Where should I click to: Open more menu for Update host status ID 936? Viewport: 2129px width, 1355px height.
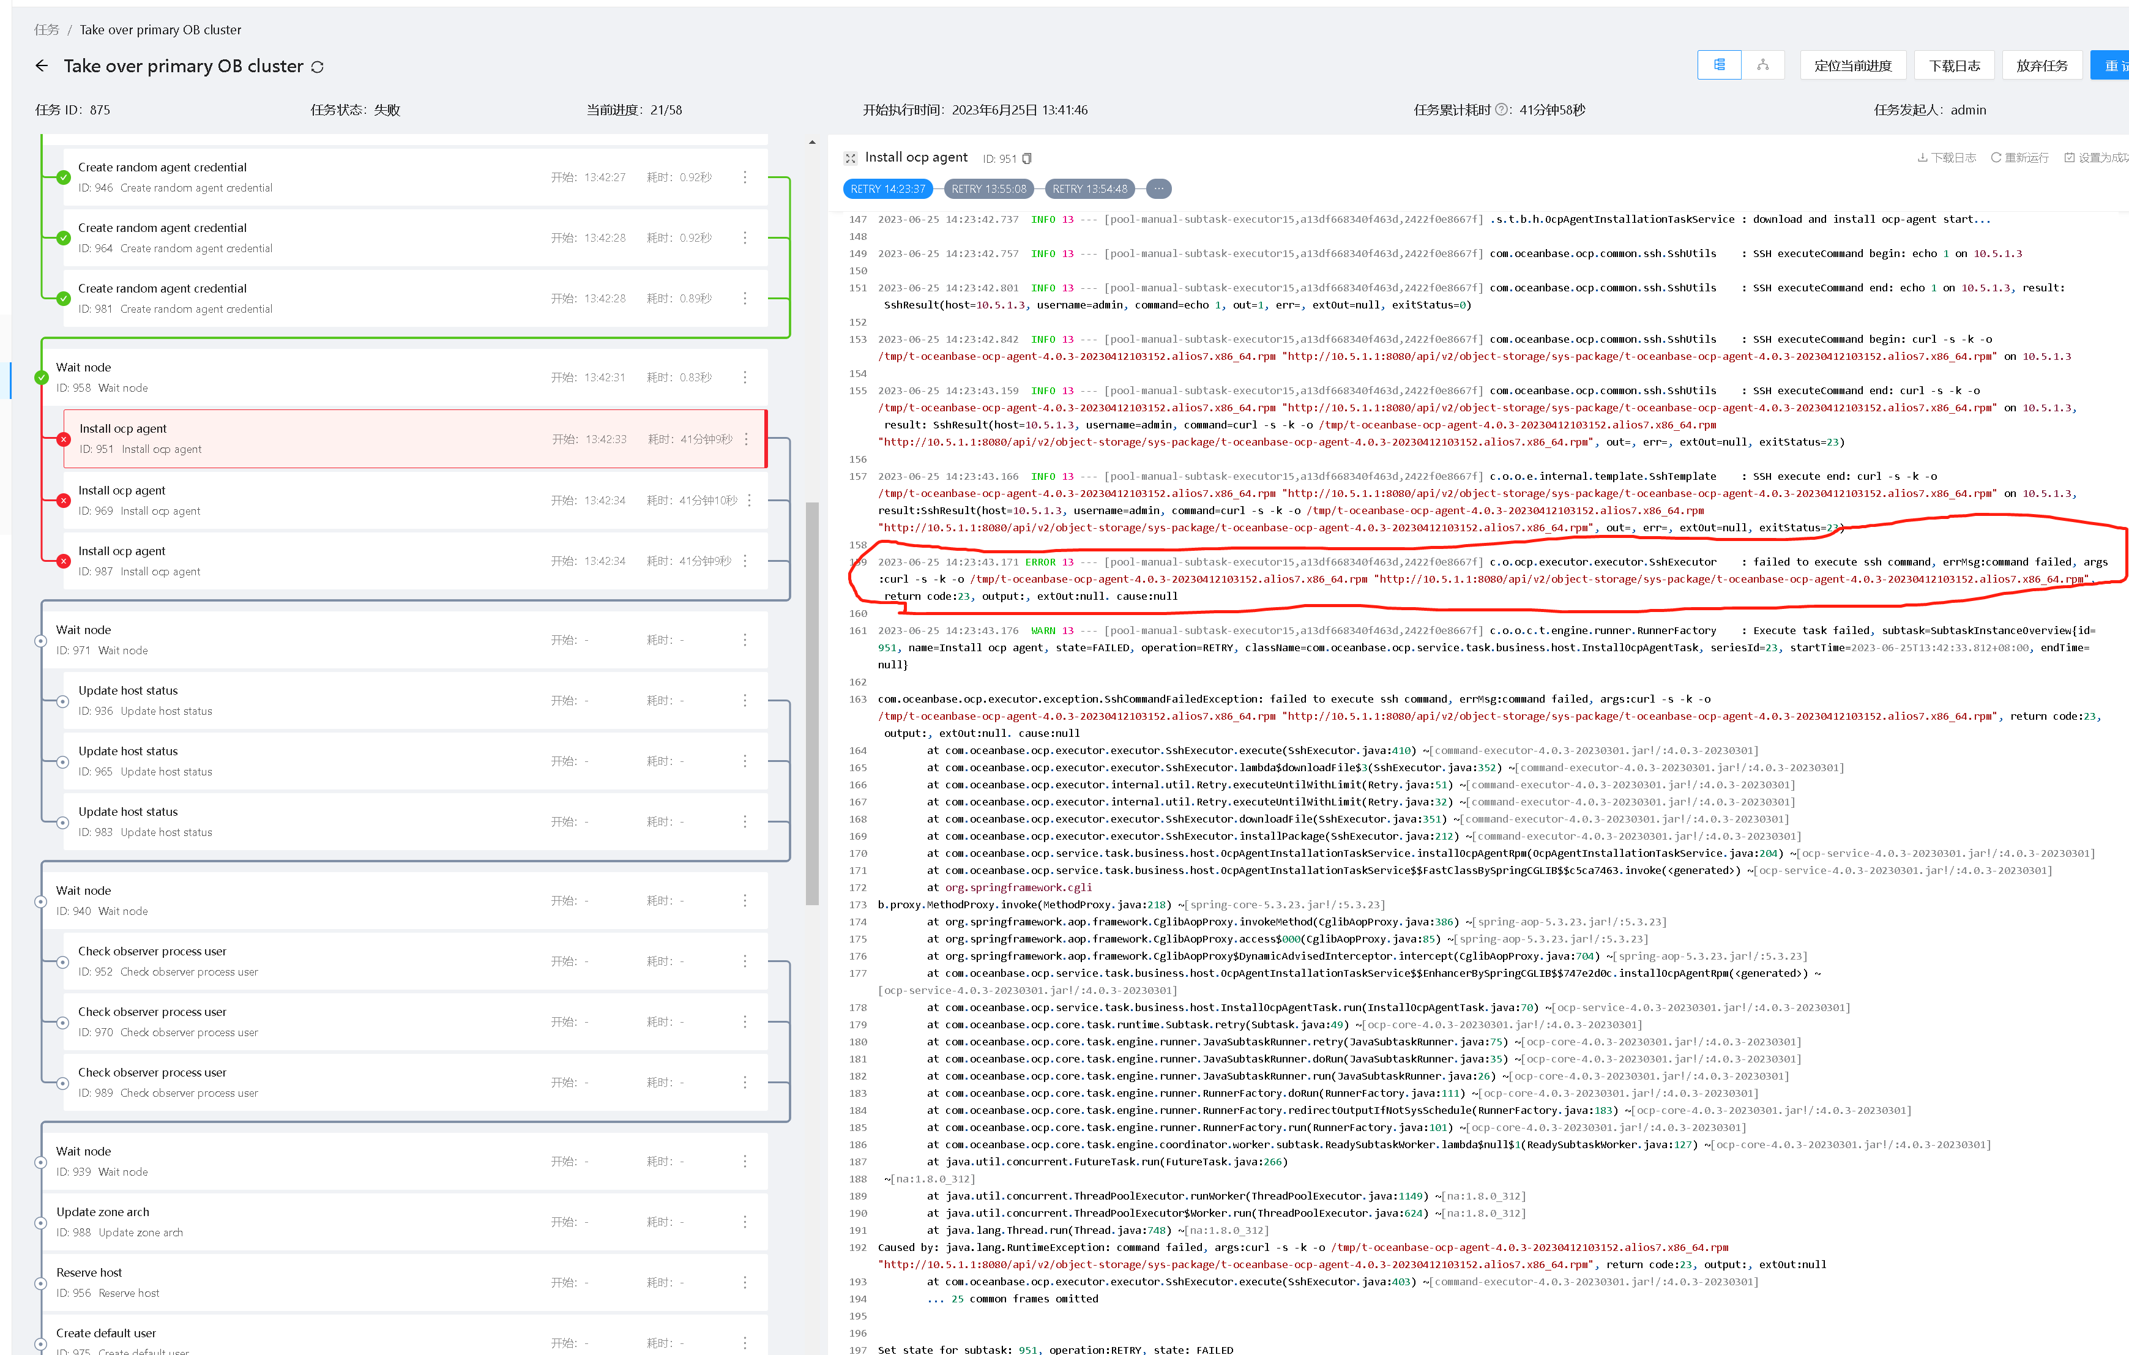tap(744, 701)
